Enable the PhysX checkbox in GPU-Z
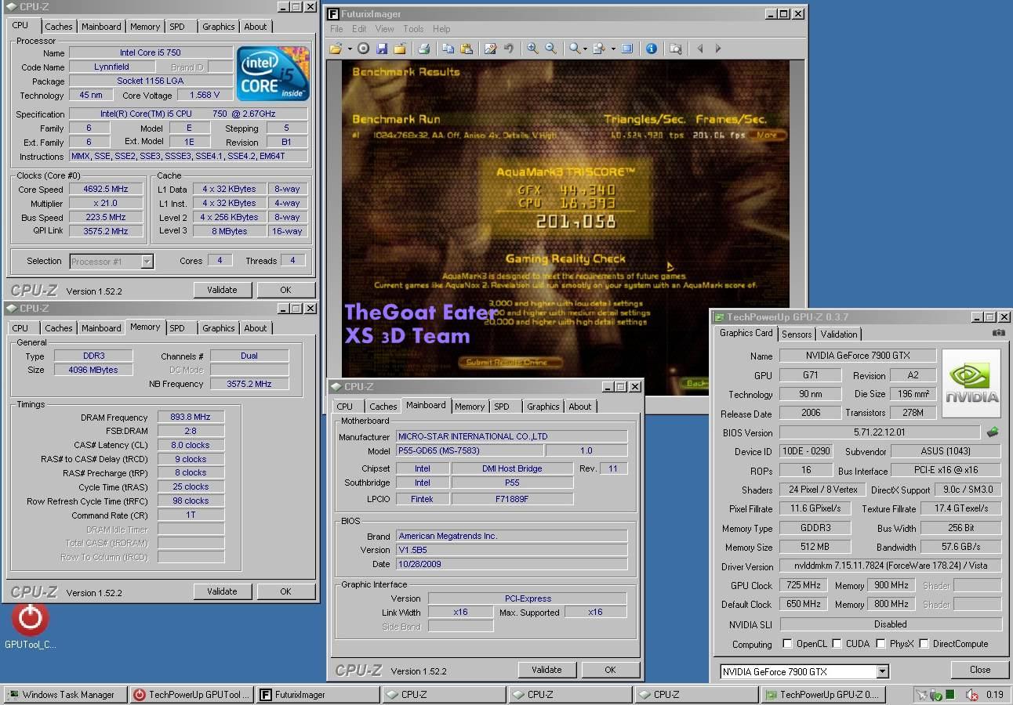 click(x=881, y=644)
